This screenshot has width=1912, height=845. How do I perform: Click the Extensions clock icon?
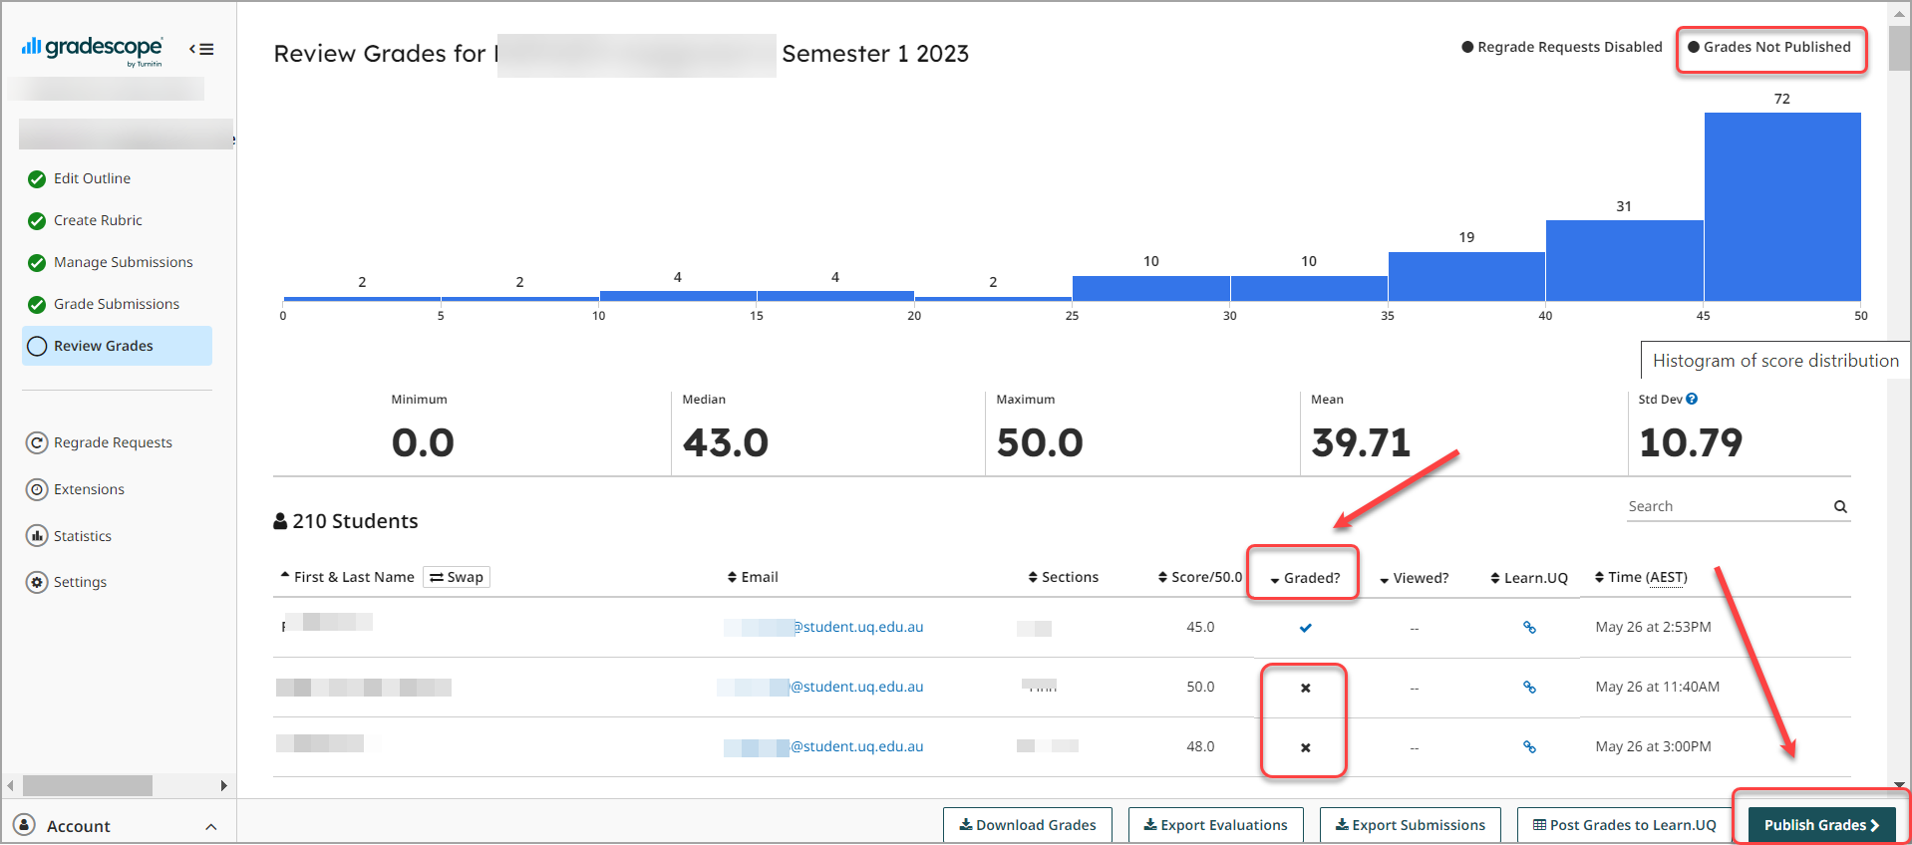[x=37, y=489]
